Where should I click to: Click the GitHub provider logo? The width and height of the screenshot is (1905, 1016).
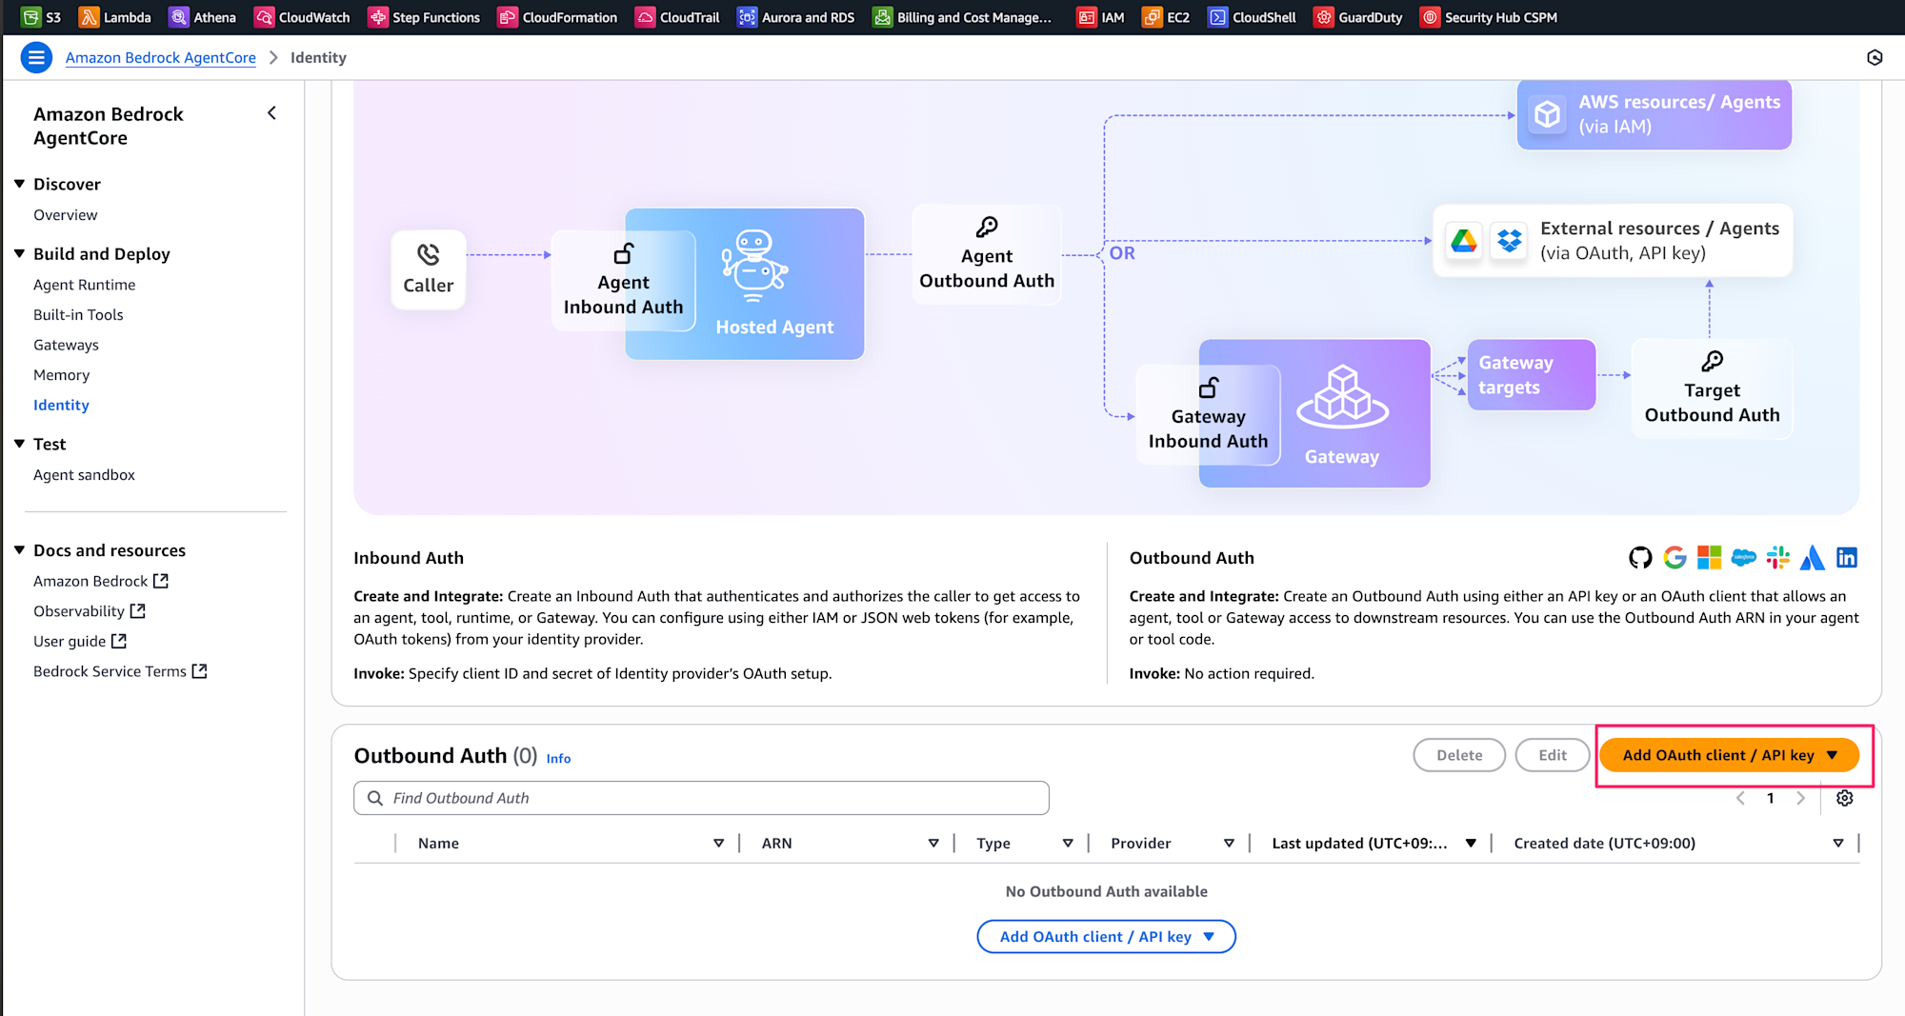pos(1640,557)
